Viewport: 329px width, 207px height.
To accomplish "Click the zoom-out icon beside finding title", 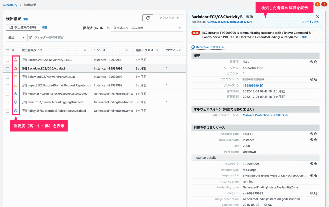I will [x=252, y=17].
